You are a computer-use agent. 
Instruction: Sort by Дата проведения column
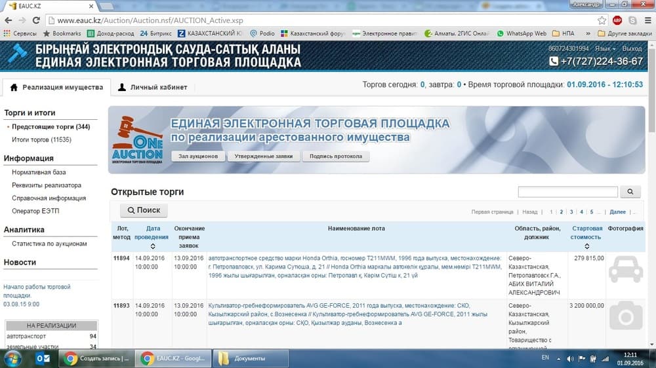pyautogui.click(x=152, y=237)
